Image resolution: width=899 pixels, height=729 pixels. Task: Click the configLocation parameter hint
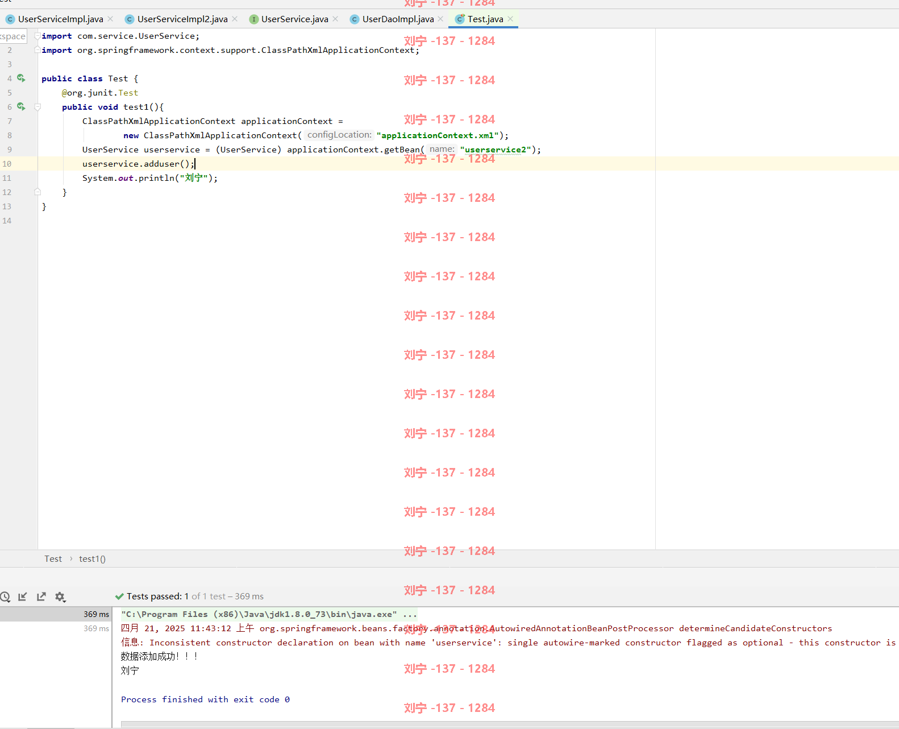339,135
